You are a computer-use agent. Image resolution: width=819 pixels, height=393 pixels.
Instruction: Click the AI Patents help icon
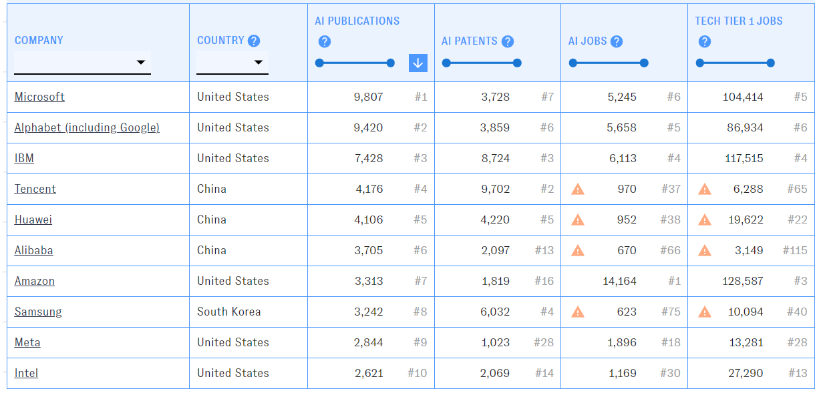pyautogui.click(x=508, y=41)
